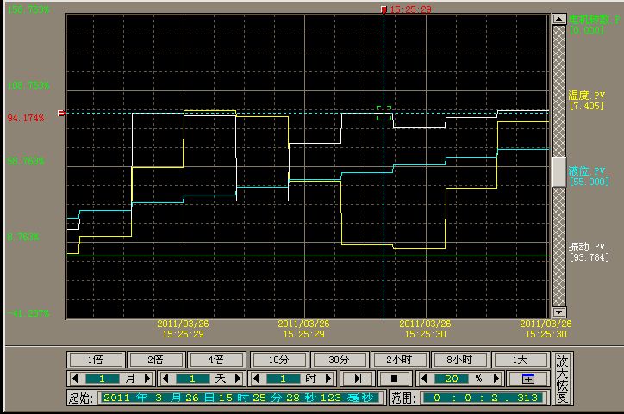
Task: Click the vertical scrollbar down arrow
Action: click(x=559, y=312)
